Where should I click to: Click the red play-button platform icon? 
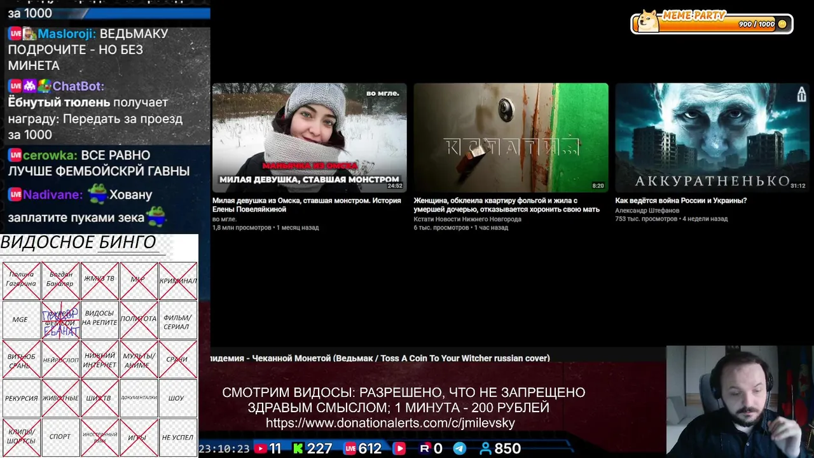pyautogui.click(x=399, y=448)
